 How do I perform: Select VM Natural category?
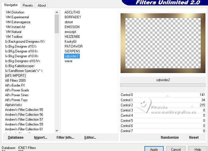point(13,32)
